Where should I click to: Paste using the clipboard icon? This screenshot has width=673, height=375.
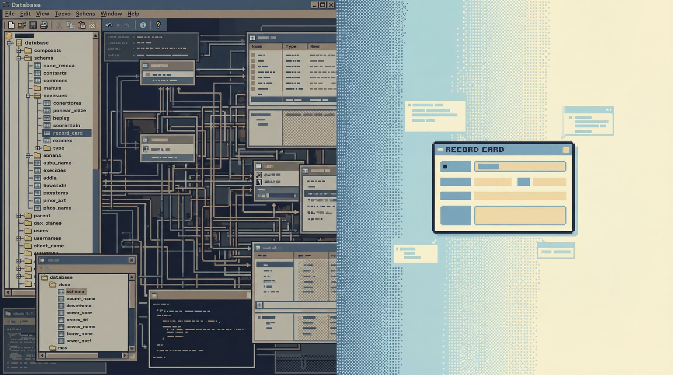(x=81, y=25)
